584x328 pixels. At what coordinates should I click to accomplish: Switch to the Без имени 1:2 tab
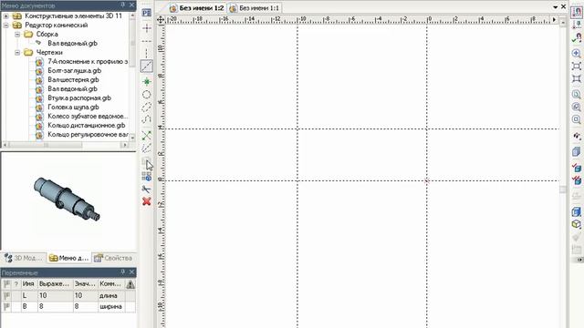coord(197,8)
